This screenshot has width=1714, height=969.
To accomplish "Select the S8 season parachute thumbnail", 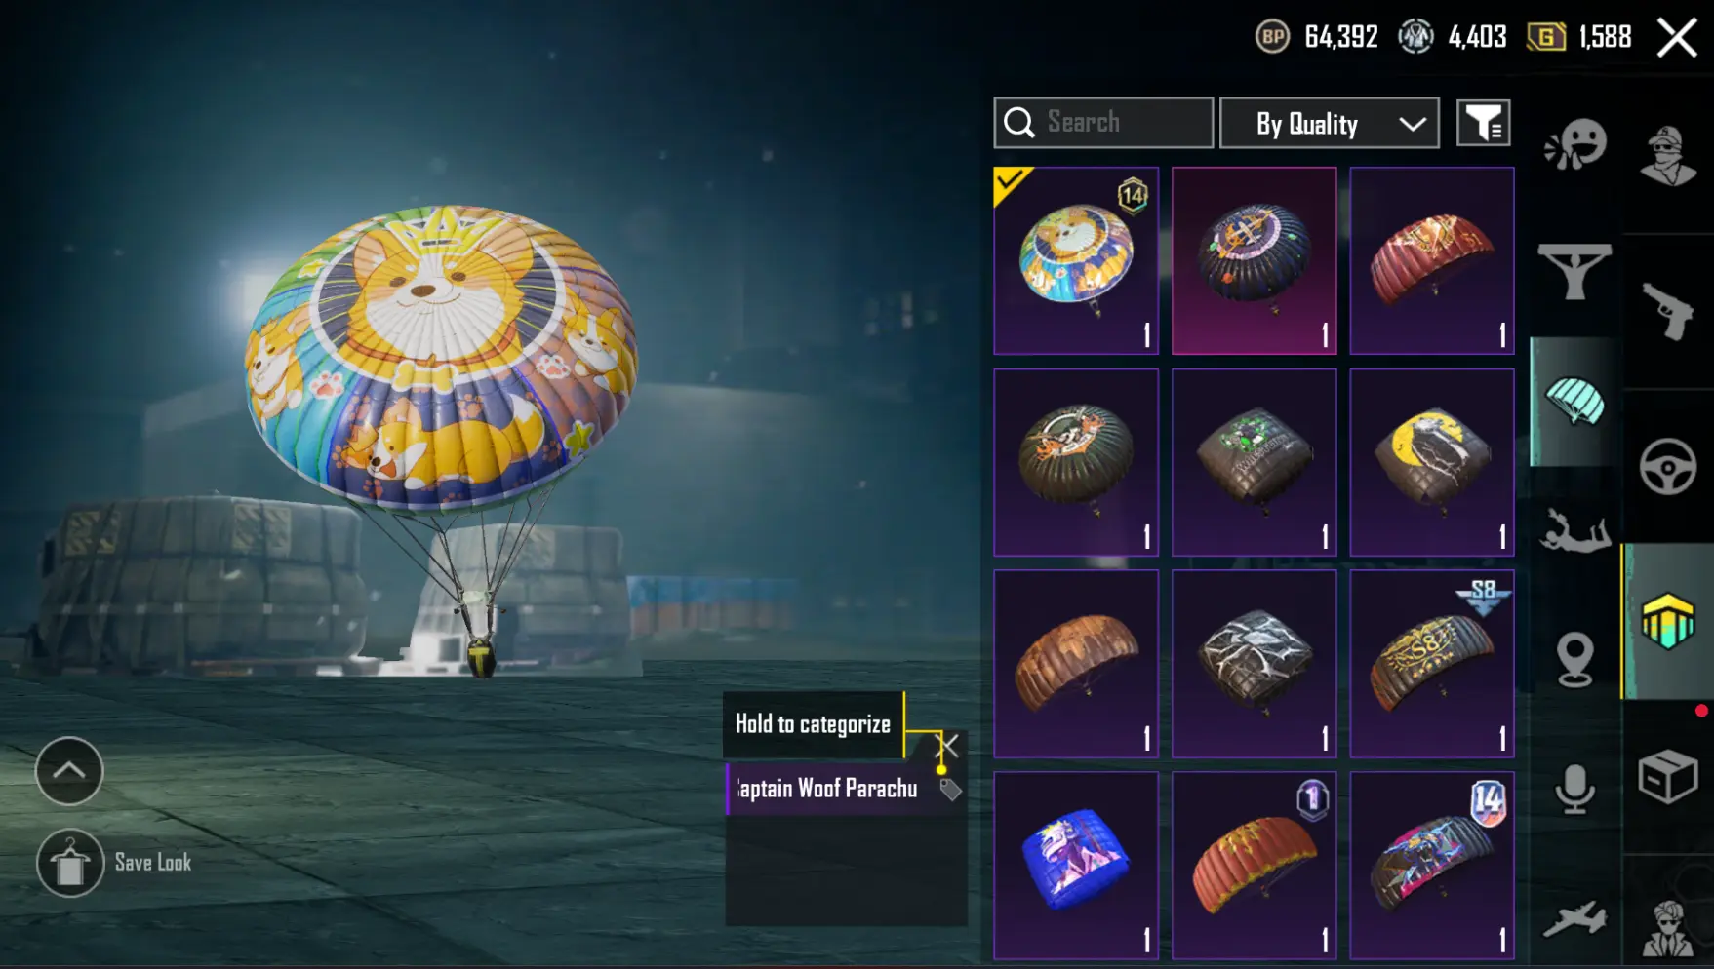I will [1431, 664].
